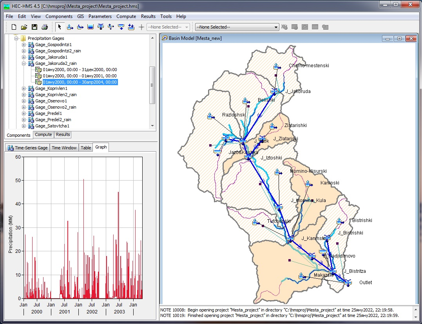
Task: Select time window ending 31дек2000
Action: [x=80, y=70]
